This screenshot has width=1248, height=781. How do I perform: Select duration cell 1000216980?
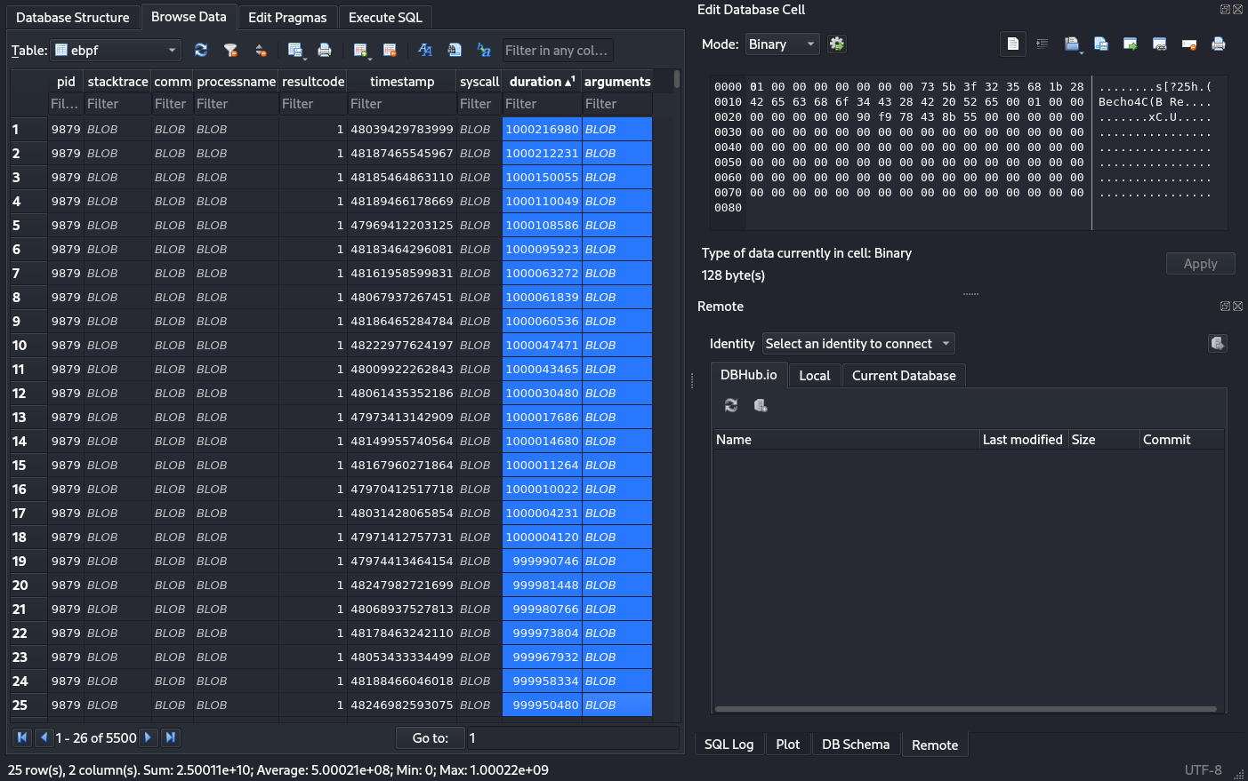pyautogui.click(x=542, y=129)
